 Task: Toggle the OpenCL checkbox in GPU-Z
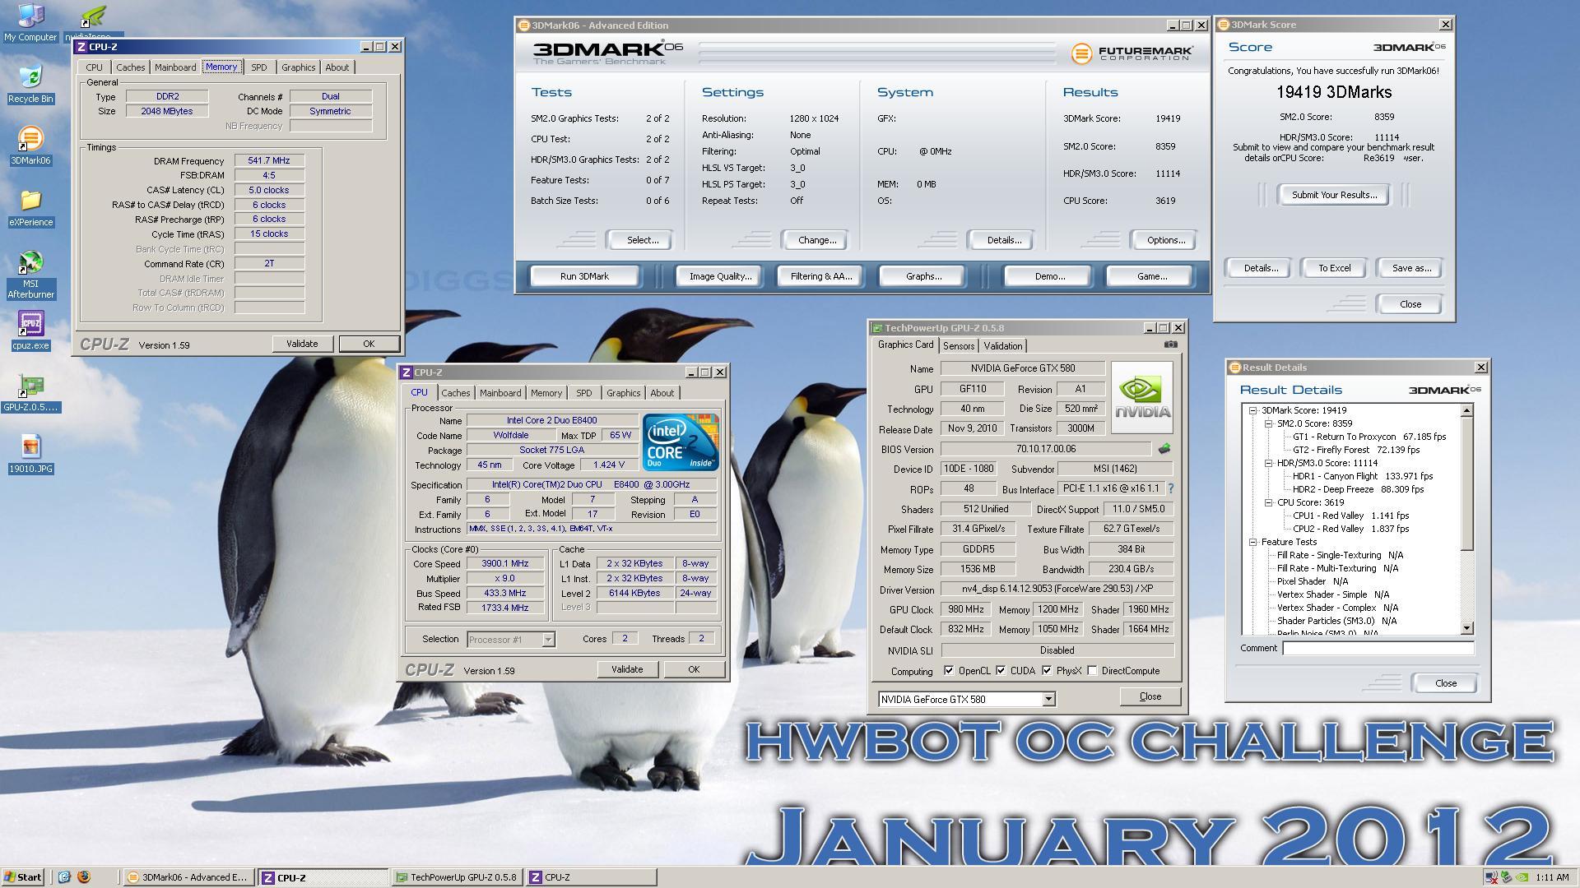(x=949, y=670)
